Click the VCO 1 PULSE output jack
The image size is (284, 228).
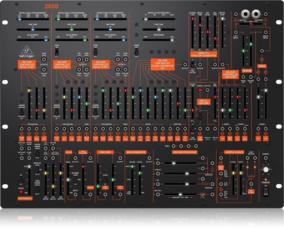point(44,69)
